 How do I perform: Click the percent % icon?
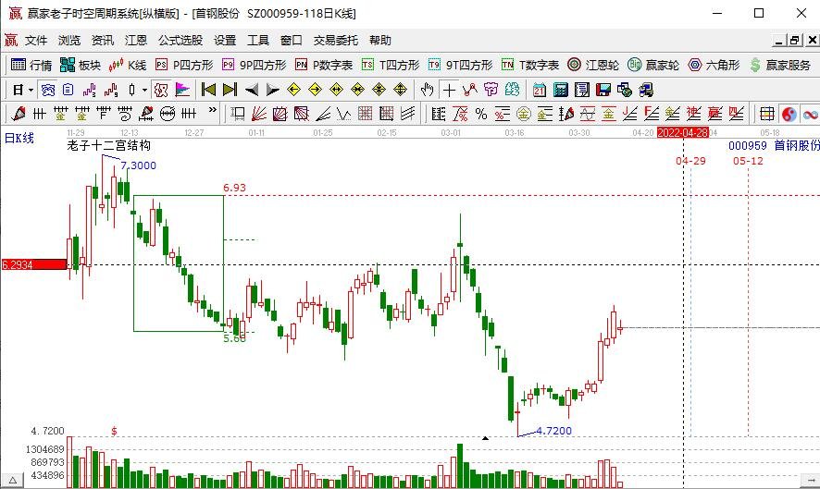tap(481, 114)
